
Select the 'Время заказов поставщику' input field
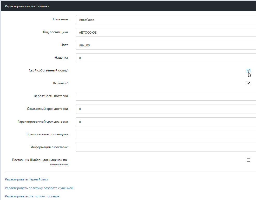point(166,135)
